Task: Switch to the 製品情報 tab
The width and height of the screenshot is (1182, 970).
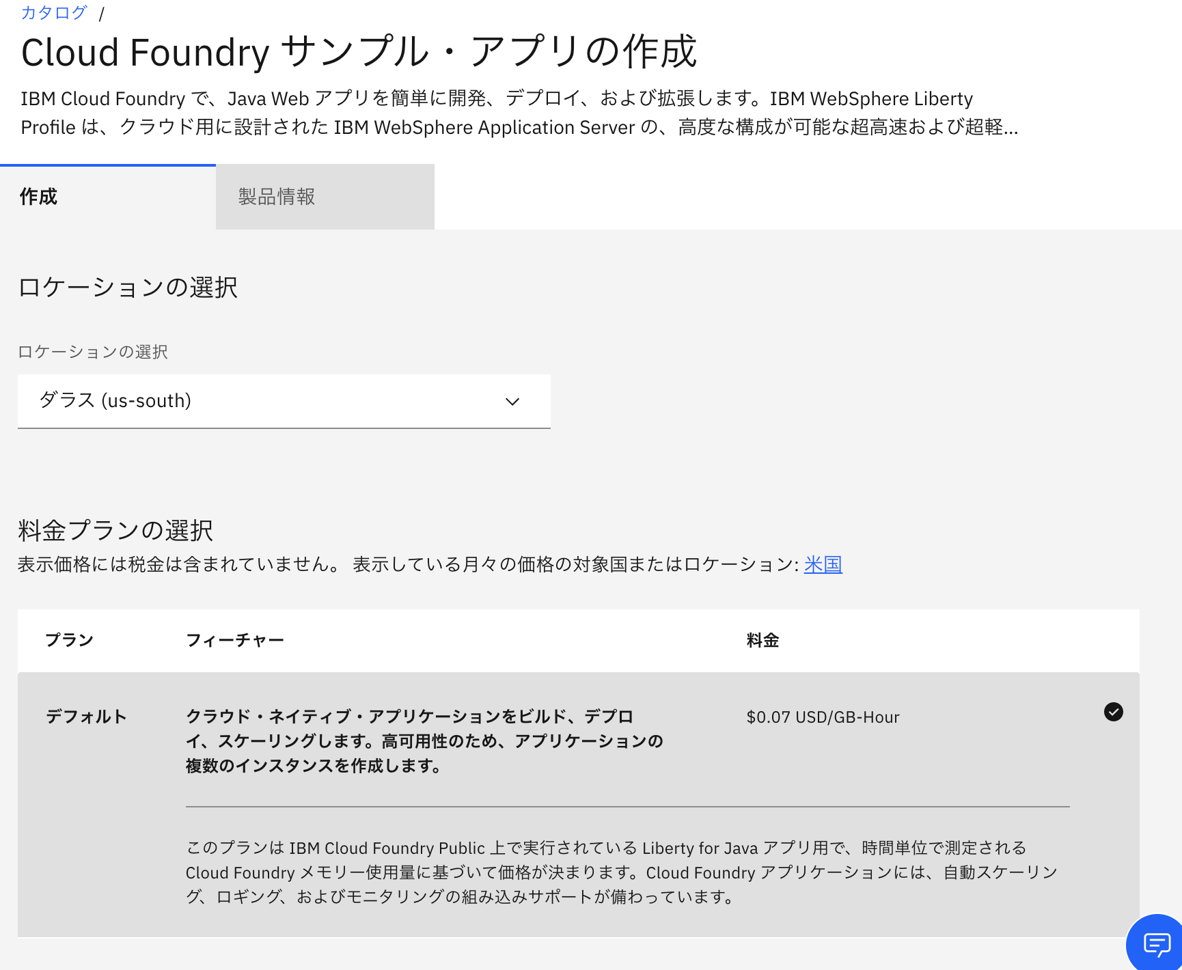Action: [275, 197]
